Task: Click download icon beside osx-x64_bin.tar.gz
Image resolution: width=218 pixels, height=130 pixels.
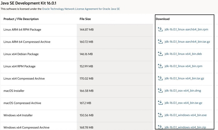Action: 160,103
